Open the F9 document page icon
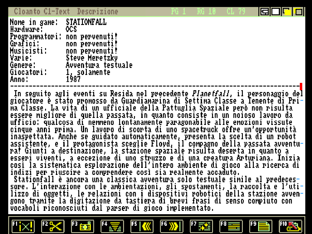 coord(261,226)
